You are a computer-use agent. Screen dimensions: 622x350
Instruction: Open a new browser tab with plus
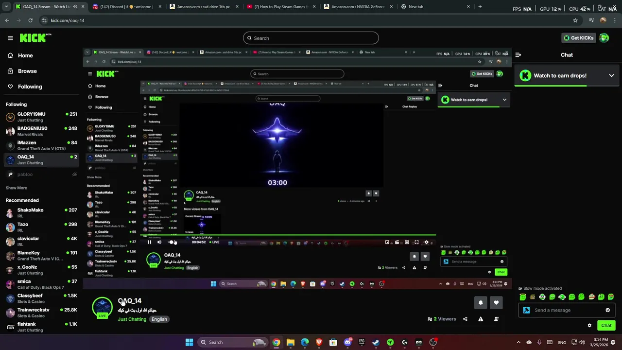pos(480,7)
